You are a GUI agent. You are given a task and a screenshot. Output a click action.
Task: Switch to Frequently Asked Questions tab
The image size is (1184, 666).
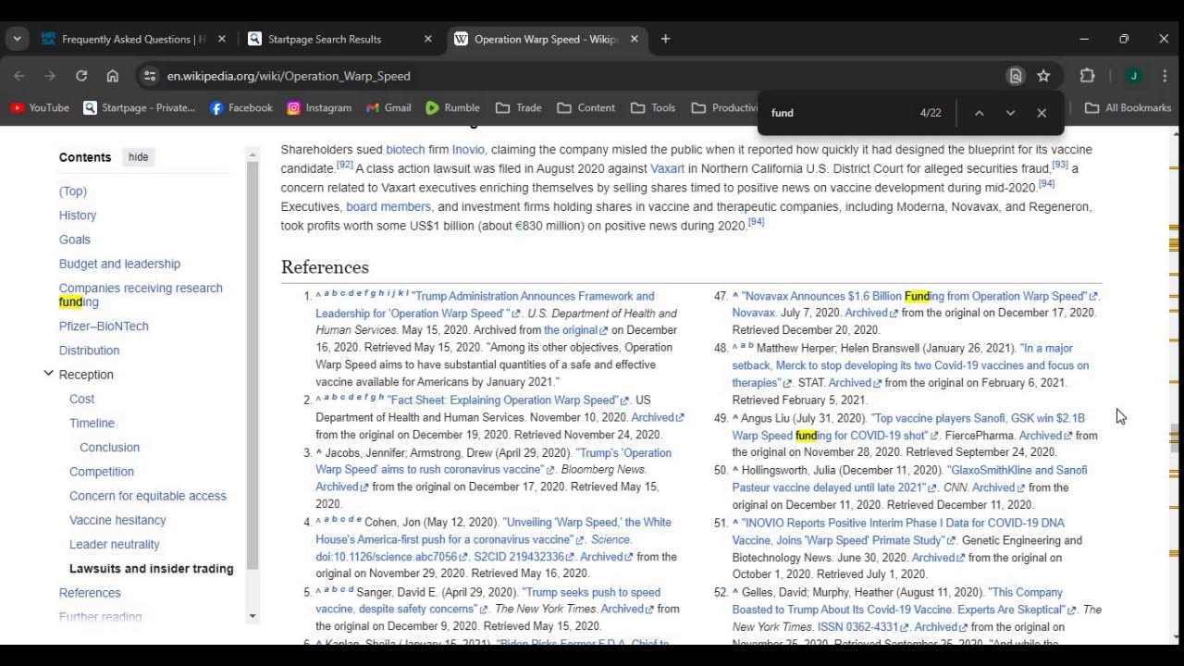(x=133, y=39)
